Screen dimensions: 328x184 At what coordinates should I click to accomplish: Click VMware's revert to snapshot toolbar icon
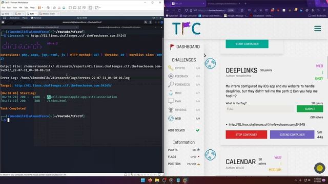pos(59,8)
